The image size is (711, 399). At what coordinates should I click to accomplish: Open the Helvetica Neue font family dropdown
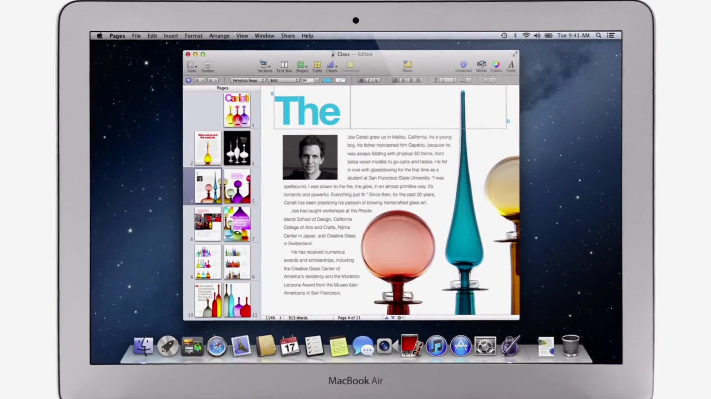[x=247, y=80]
